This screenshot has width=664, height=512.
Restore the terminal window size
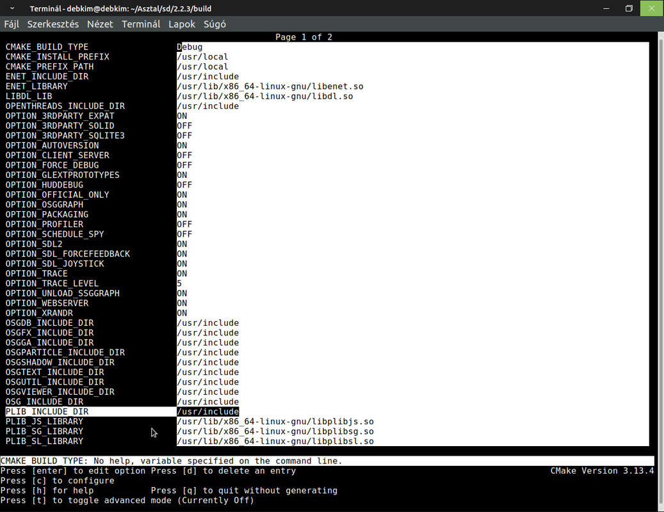click(629, 8)
